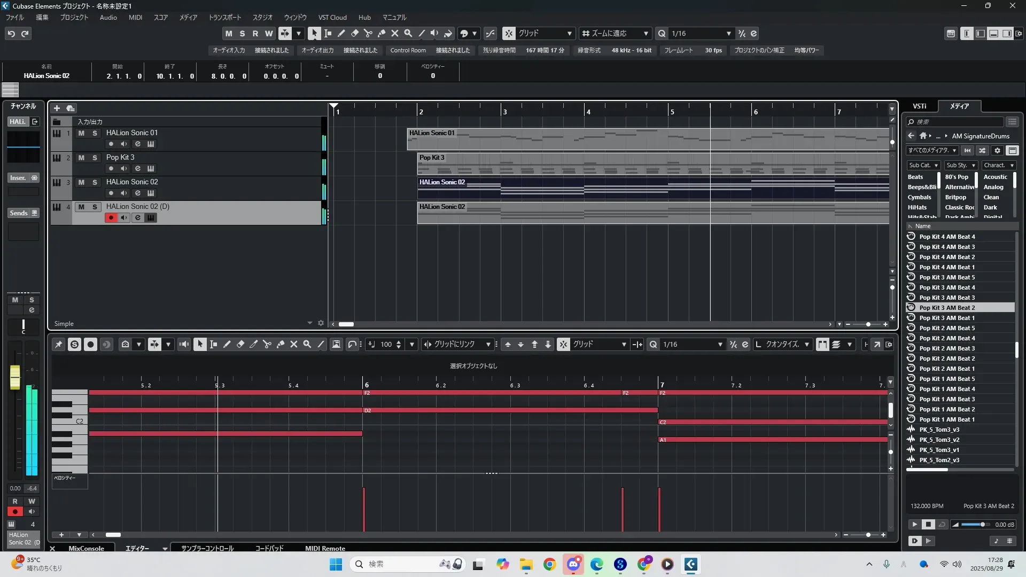Switch to the VSTi tab
Image resolution: width=1026 pixels, height=577 pixels.
point(919,106)
